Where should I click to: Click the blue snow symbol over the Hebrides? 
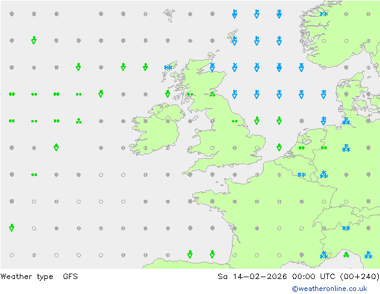point(168,67)
